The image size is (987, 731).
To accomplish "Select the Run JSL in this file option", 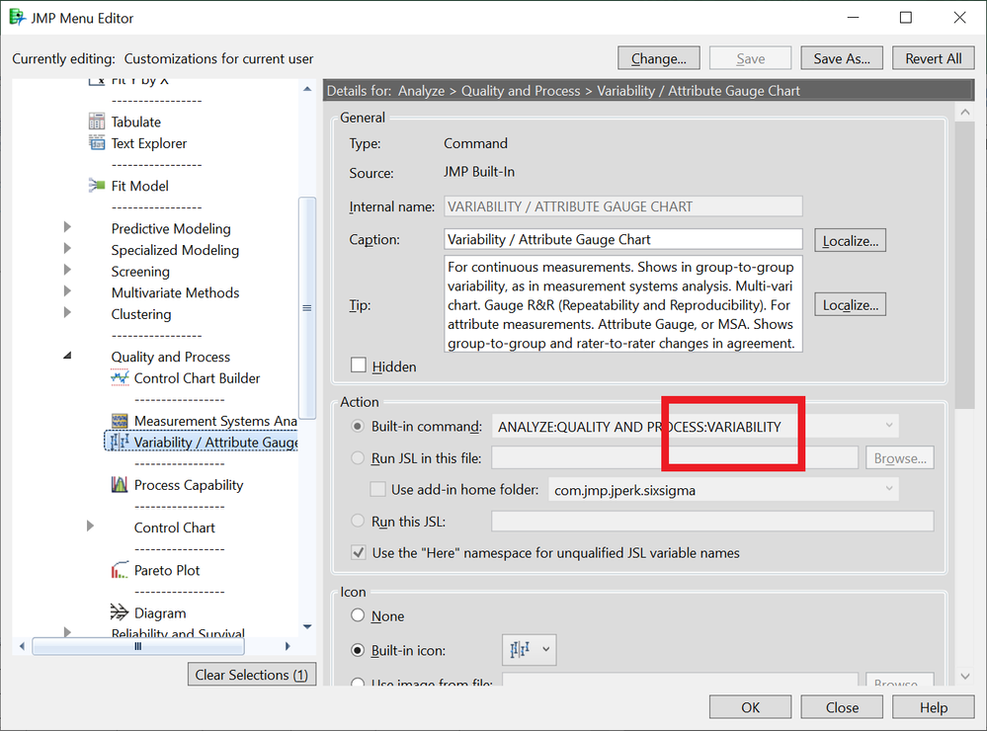I will pos(358,457).
